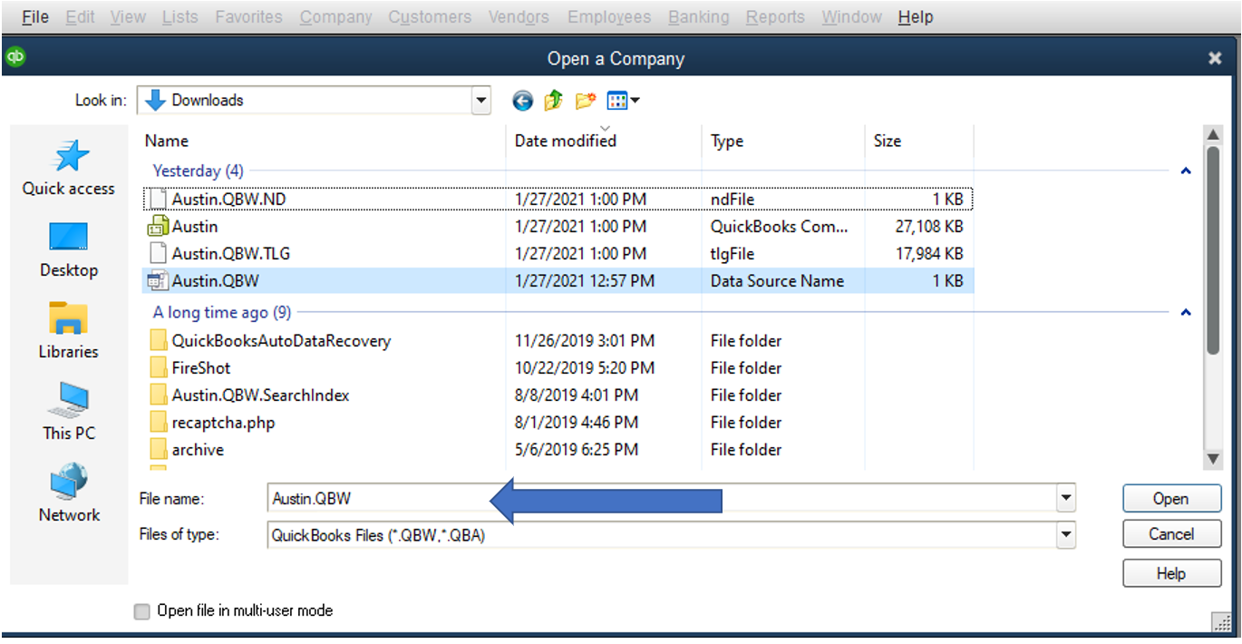Close the Open a Company dialog

(x=1215, y=59)
